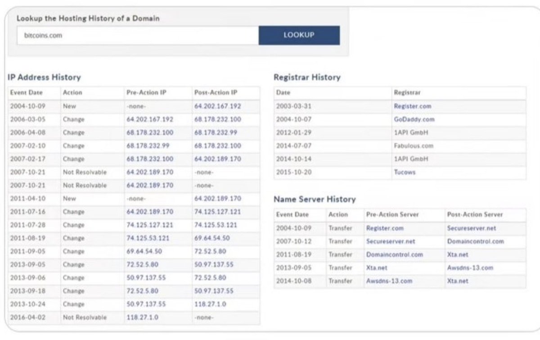Click Post-Action IP 68.178.232.99 in 2006-04-08 row
This screenshot has height=340, width=540.
pos(216,133)
